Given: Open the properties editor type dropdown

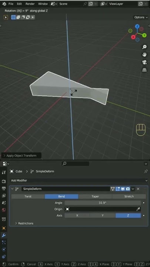Looking at the screenshot, I should (6, 164).
